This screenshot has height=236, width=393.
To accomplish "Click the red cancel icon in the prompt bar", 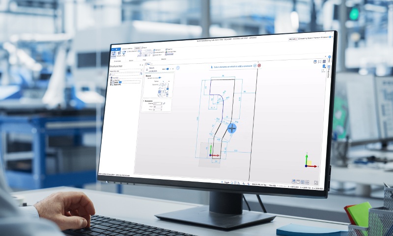I will 259,65.
